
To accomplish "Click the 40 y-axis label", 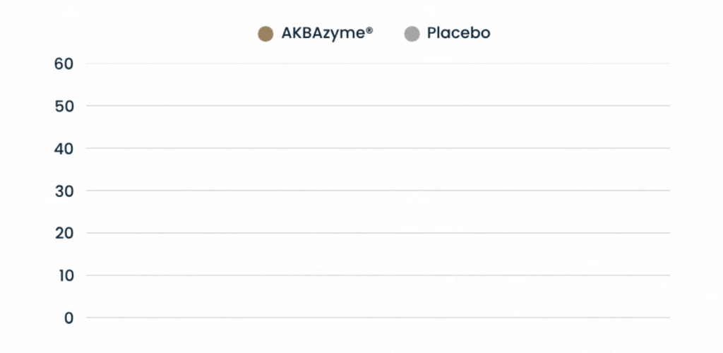I will pyautogui.click(x=64, y=148).
